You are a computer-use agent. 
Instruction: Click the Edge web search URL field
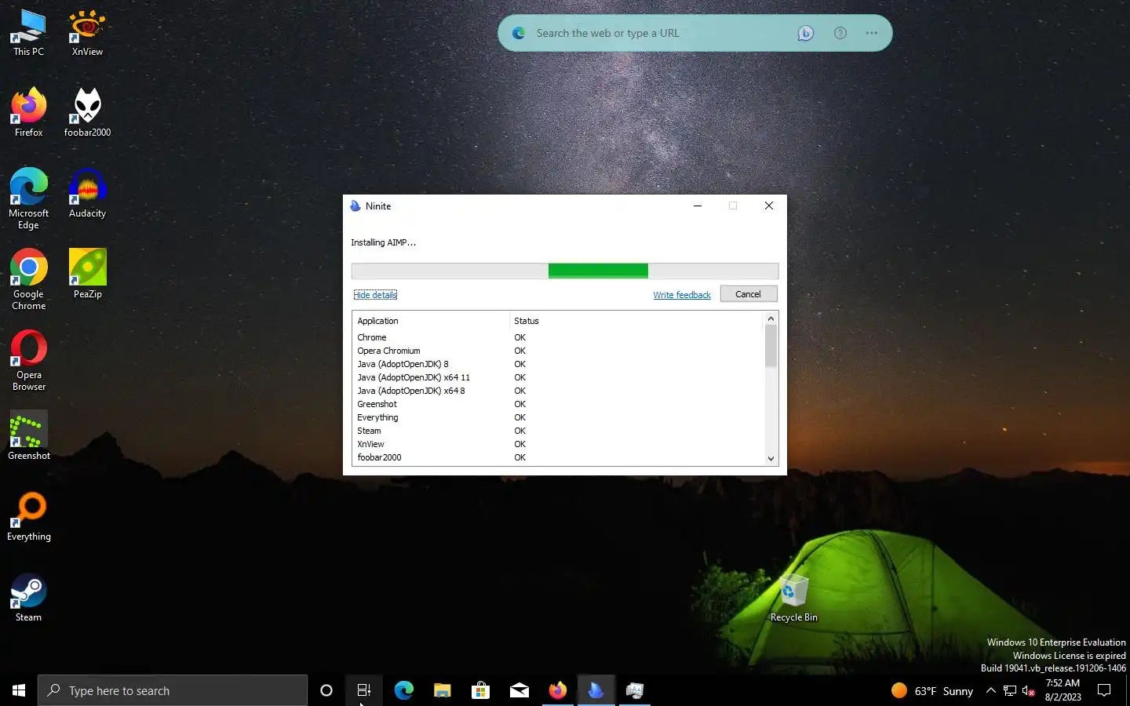pyautogui.click(x=659, y=33)
